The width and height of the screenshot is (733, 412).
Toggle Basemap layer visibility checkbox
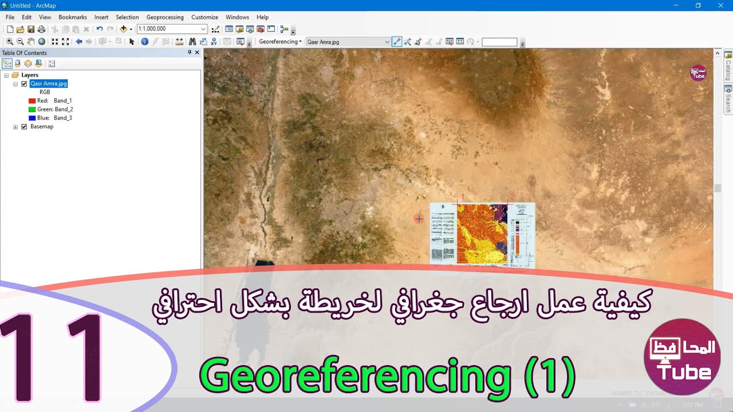(x=24, y=126)
